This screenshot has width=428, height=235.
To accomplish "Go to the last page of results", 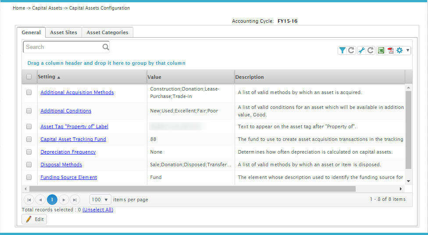I will [75, 200].
